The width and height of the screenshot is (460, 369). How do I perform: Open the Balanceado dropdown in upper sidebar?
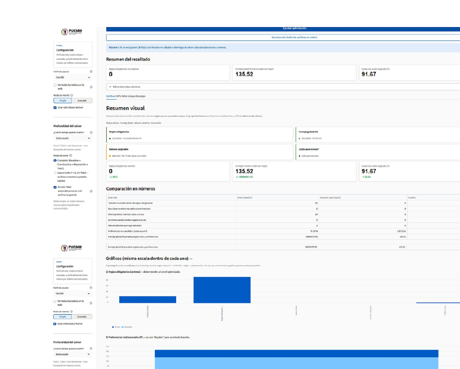pyautogui.click(x=73, y=138)
